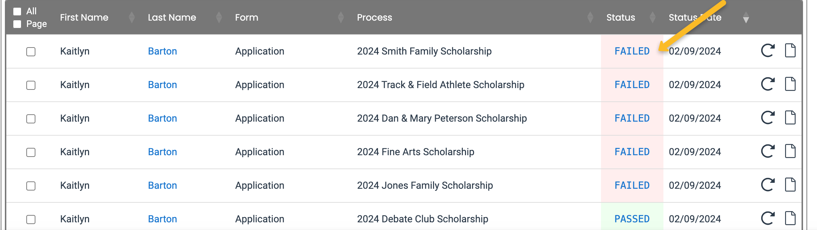The image size is (817, 230).
Task: Click FAILED status for Track & Field Scholarship
Action: coord(632,85)
